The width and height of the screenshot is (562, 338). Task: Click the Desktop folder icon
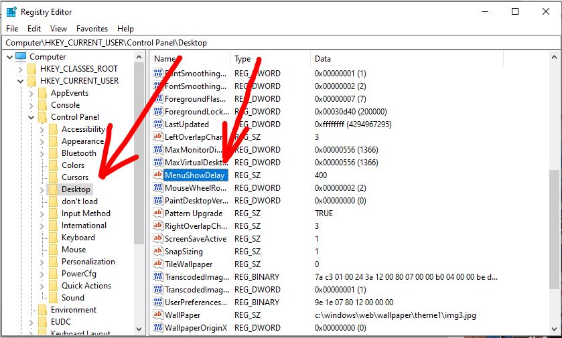pos(53,189)
